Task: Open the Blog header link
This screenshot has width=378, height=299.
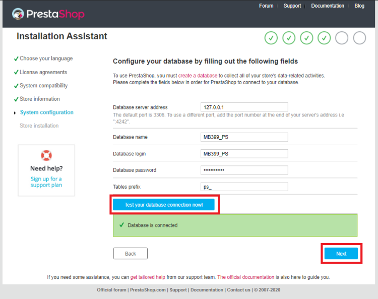Action: [359, 6]
